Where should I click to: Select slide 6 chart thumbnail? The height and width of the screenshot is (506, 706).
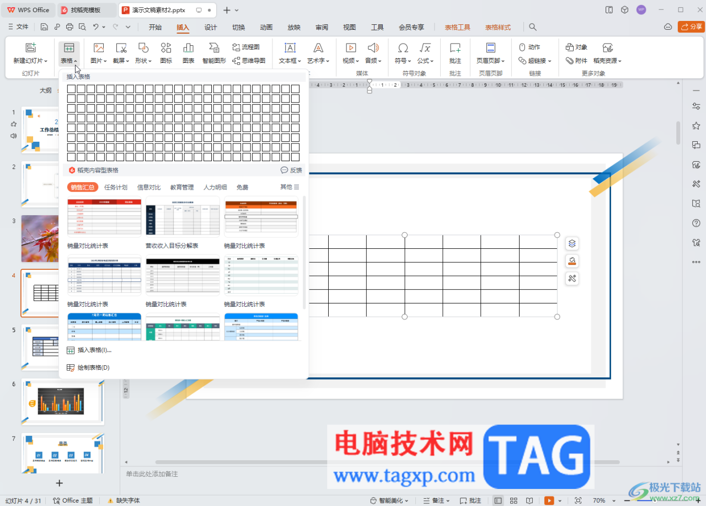tap(63, 402)
